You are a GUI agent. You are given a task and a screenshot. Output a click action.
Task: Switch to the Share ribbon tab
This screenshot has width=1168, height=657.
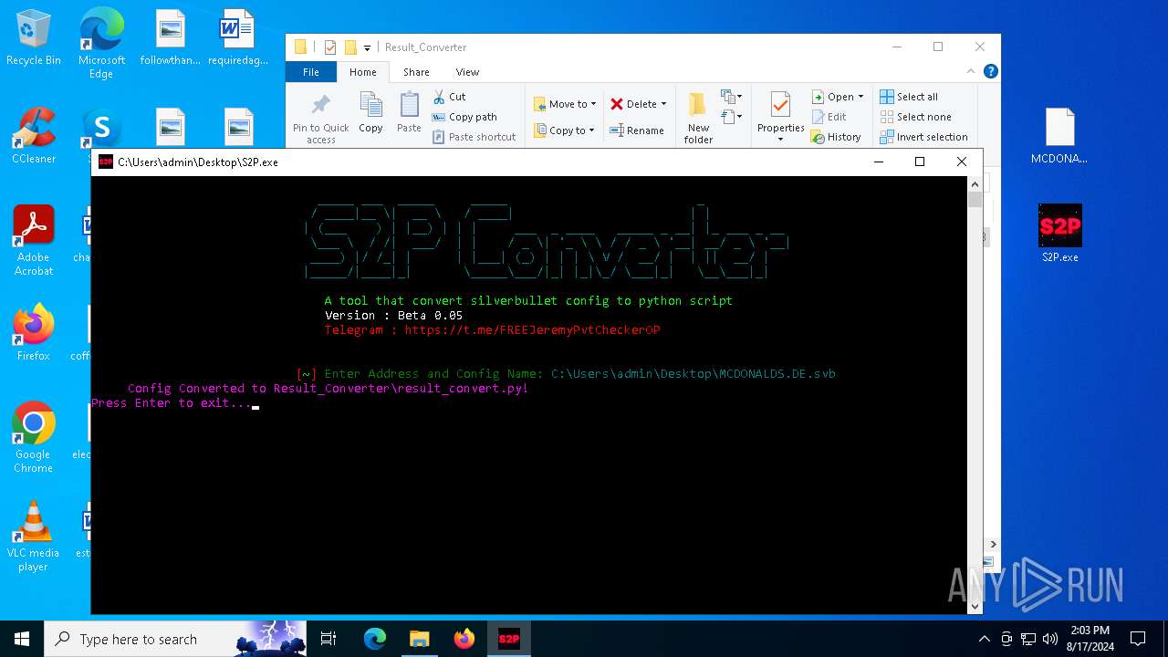416,72
